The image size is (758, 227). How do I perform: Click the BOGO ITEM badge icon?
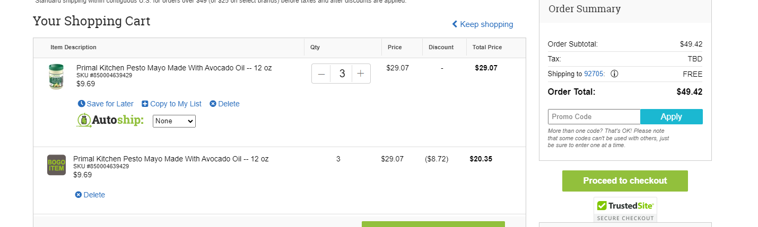click(x=56, y=165)
